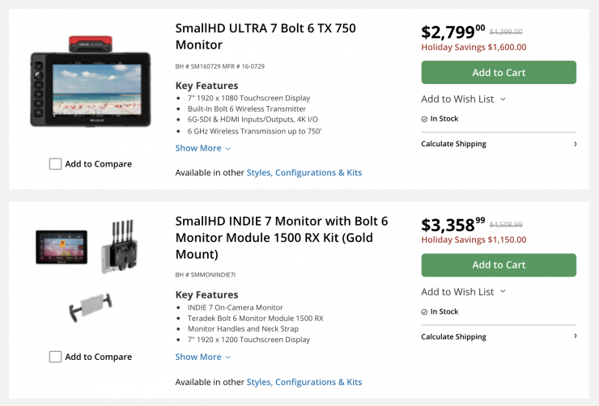Screen dimensions: 599x406
Task: Add SmallHD ULTRA 7 monitor to cart
Action: click(x=499, y=73)
